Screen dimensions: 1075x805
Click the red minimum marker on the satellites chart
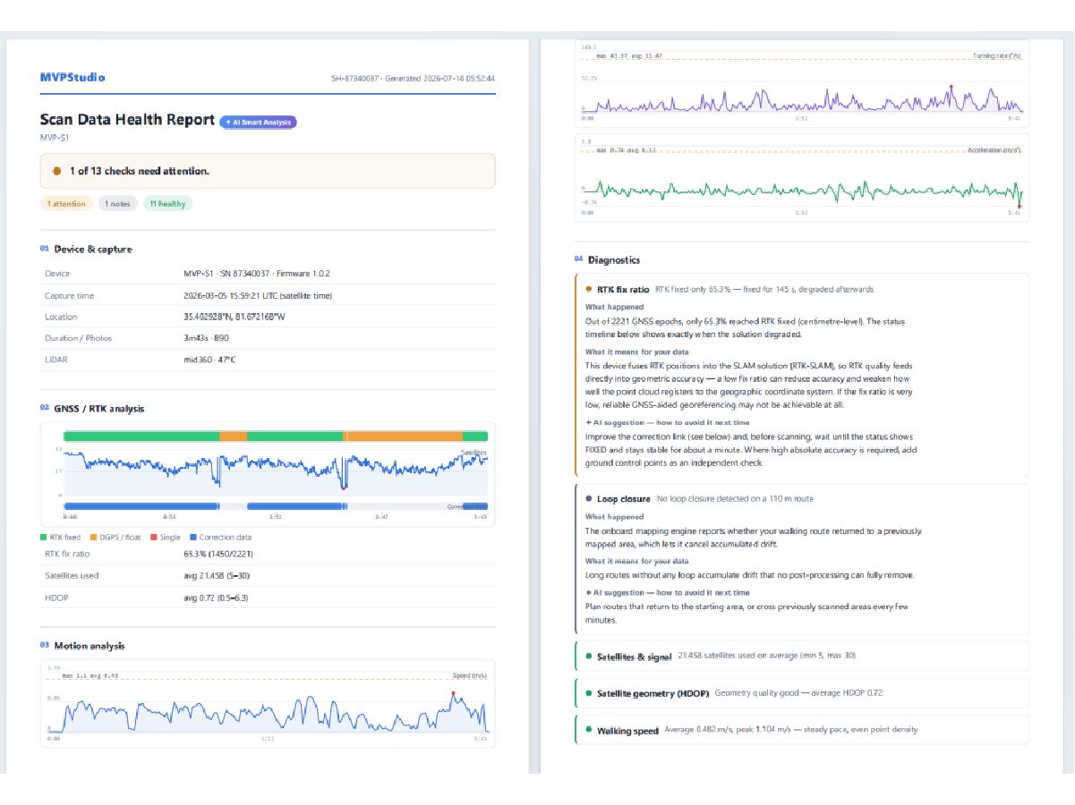[x=343, y=488]
